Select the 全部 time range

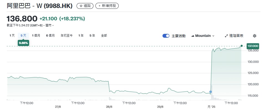point(104,35)
